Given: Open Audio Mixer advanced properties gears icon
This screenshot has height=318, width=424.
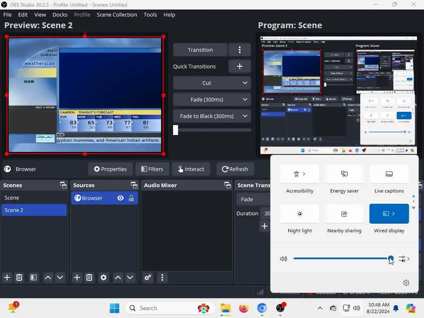Looking at the screenshot, I should (x=148, y=277).
